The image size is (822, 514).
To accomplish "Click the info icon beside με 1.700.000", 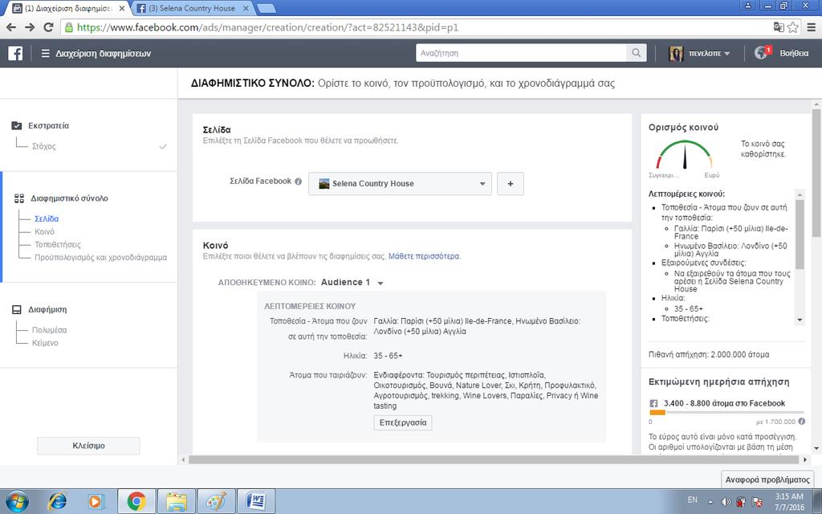I will pos(802,421).
